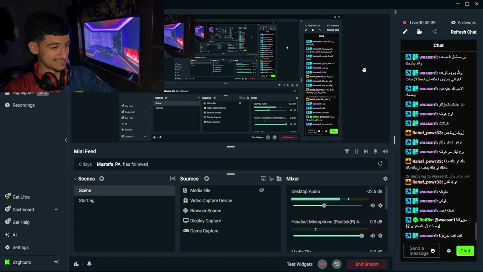Click the audio icon in Sources header
This screenshot has height=272, width=483.
(x=271, y=179)
